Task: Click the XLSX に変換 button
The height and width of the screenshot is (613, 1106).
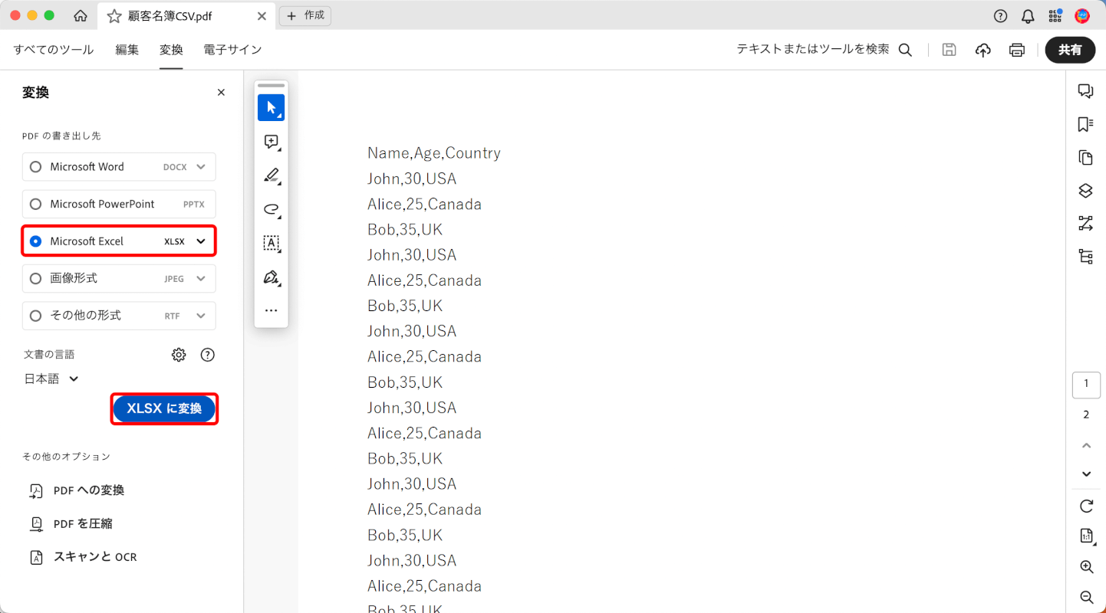Action: tap(164, 409)
